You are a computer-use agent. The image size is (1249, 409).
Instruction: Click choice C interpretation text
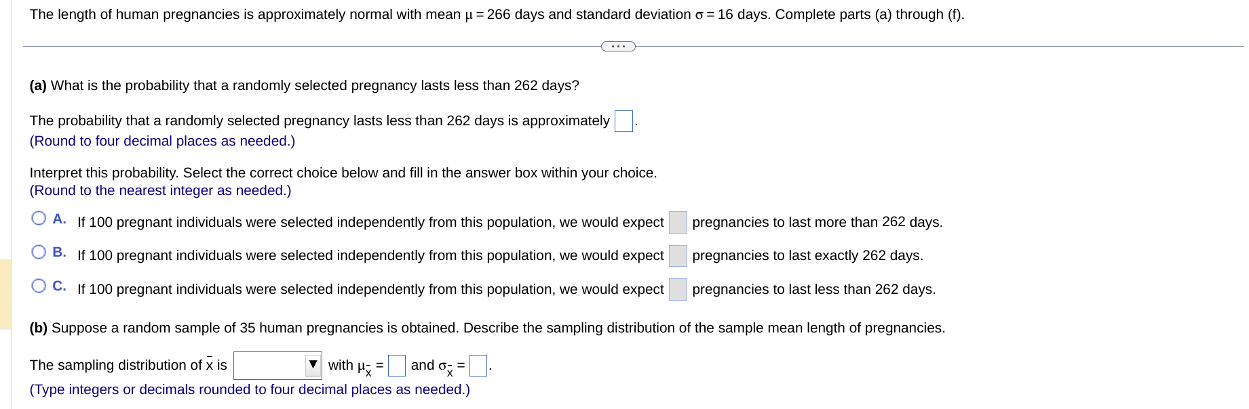(370, 289)
